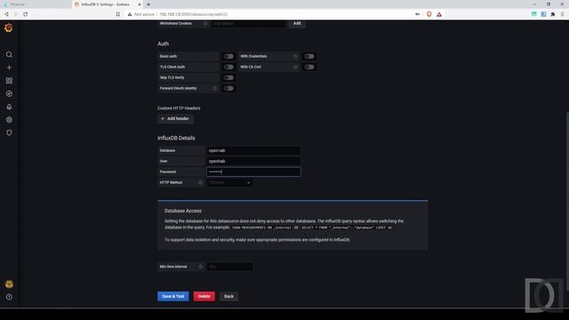The image size is (569, 320).
Task: Focus the Min time interval field
Action: click(229, 267)
